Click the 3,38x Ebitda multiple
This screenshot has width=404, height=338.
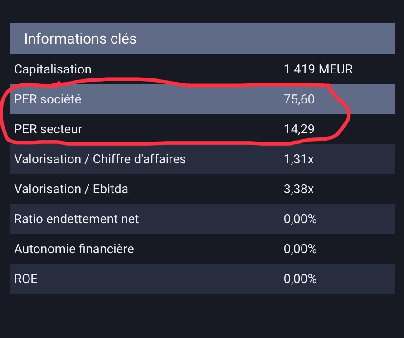298,189
